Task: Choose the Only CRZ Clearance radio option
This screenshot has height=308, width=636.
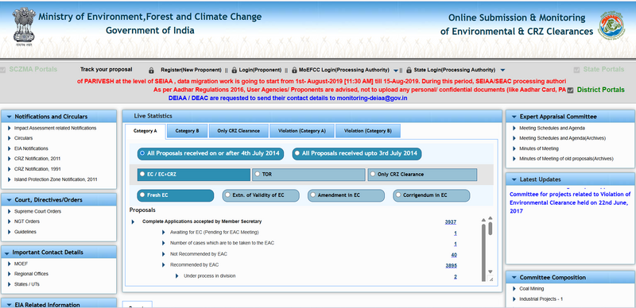Action: pyautogui.click(x=372, y=175)
